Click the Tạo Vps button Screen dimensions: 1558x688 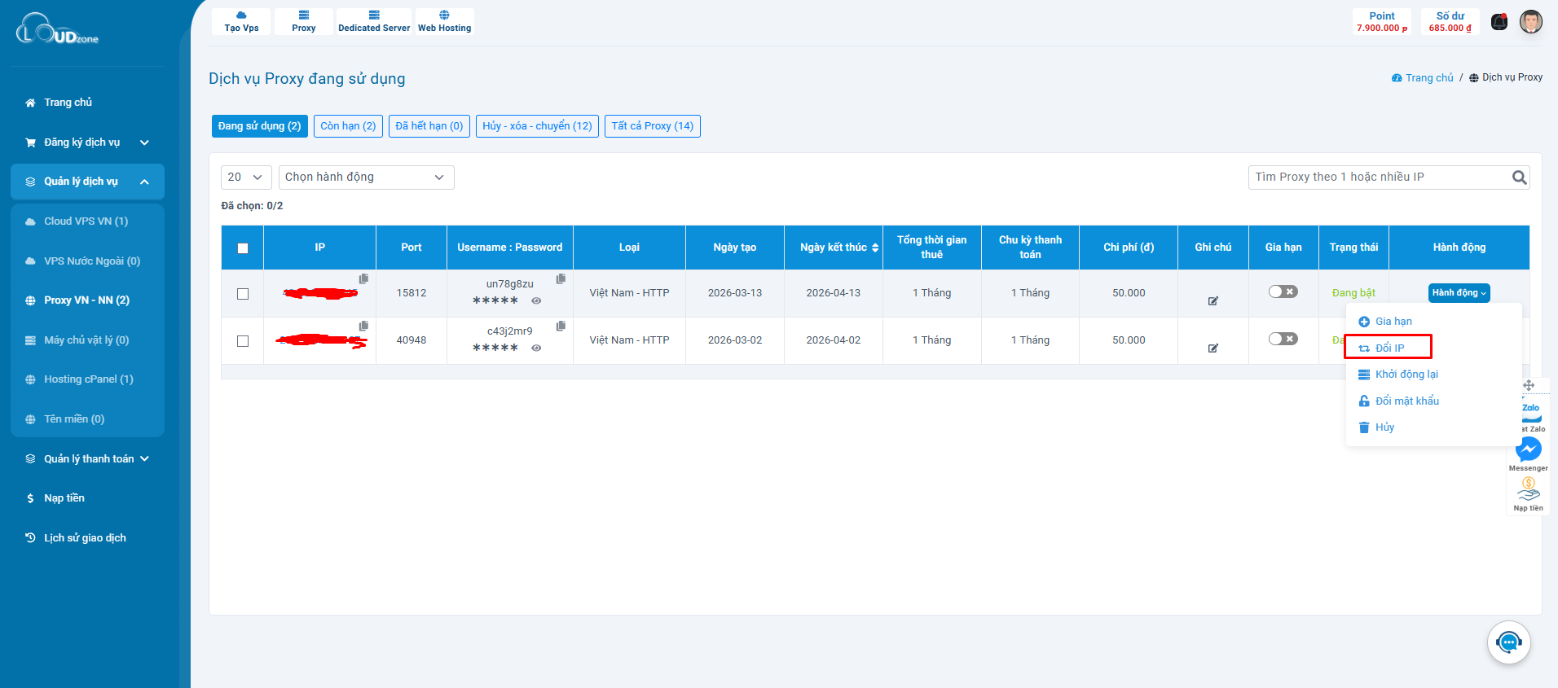[241, 22]
